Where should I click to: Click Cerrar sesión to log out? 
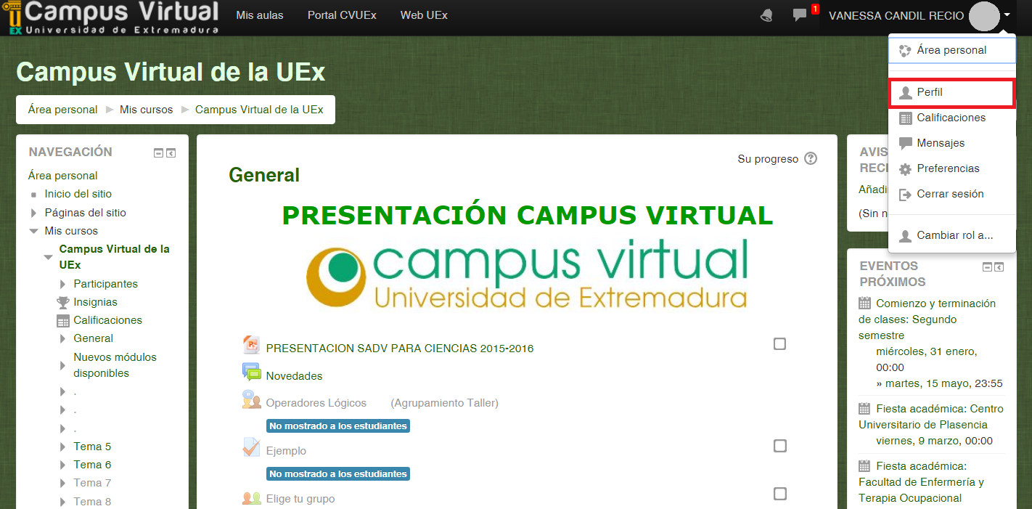coord(949,194)
